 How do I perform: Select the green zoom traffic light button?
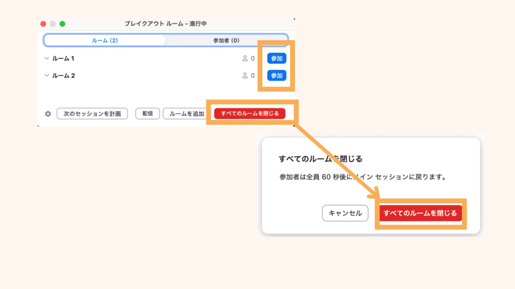(62, 23)
